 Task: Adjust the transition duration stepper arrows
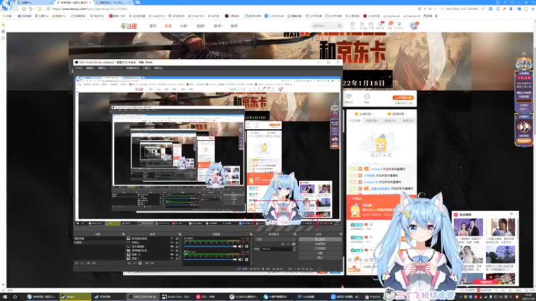(x=294, y=249)
